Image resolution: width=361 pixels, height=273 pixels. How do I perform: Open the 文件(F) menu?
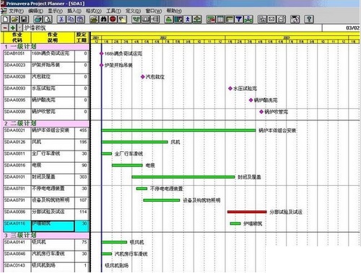[16, 11]
